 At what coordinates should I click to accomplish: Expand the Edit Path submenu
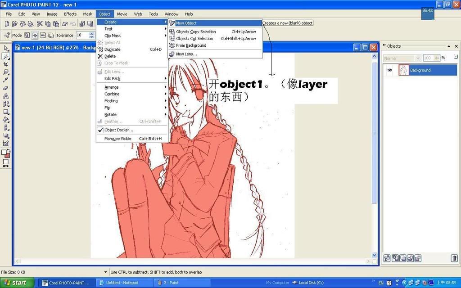(x=132, y=78)
